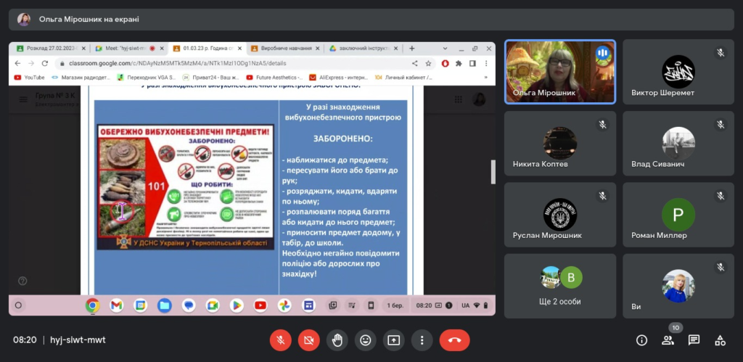Click the shared screen presentation area
This screenshot has width=743, height=362.
(252, 178)
